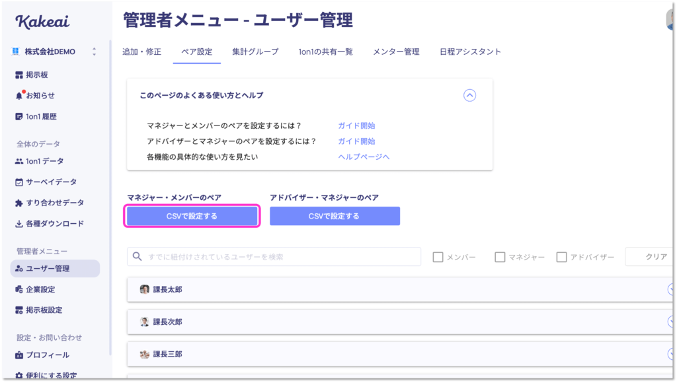Open the すり合わせデータ puzzle icon
677x383 pixels.
click(x=19, y=203)
